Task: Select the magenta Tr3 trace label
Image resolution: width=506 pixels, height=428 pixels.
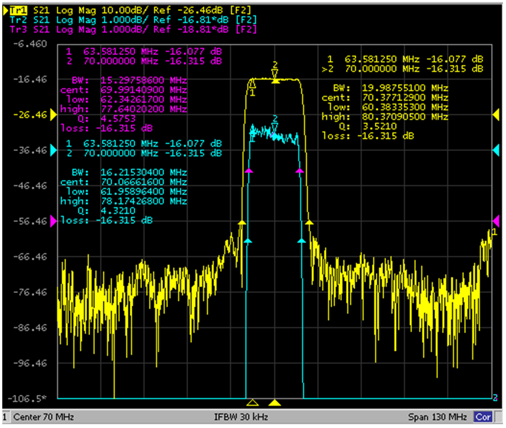Action: [x=19, y=29]
